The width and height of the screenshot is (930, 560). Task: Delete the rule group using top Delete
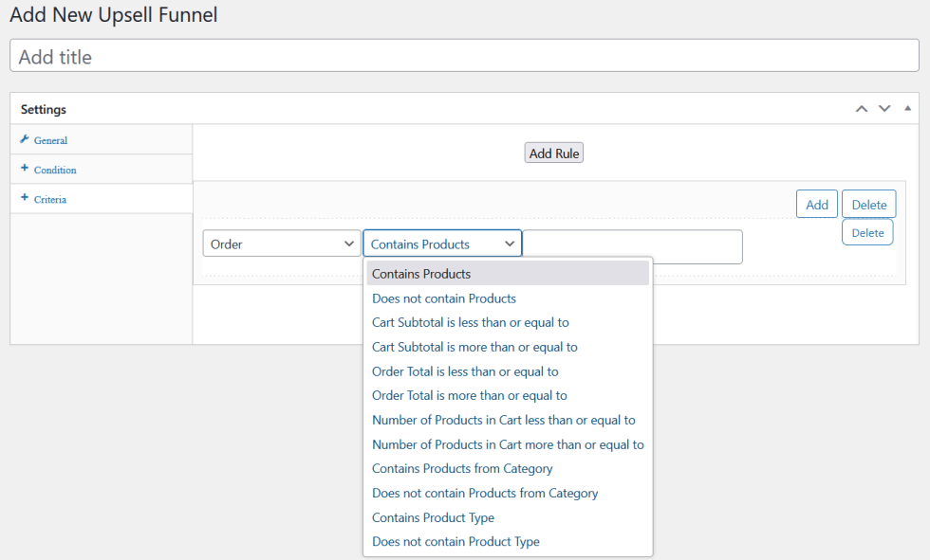(x=868, y=205)
